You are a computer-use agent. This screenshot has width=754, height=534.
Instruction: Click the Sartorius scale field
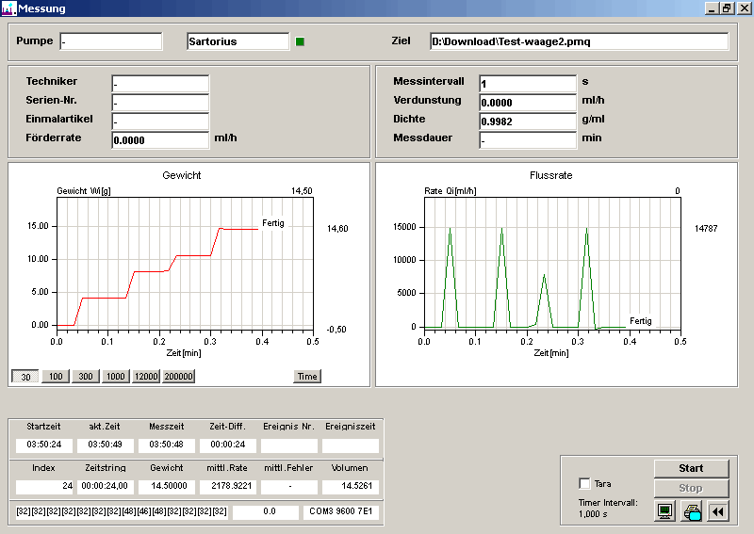[x=238, y=41]
